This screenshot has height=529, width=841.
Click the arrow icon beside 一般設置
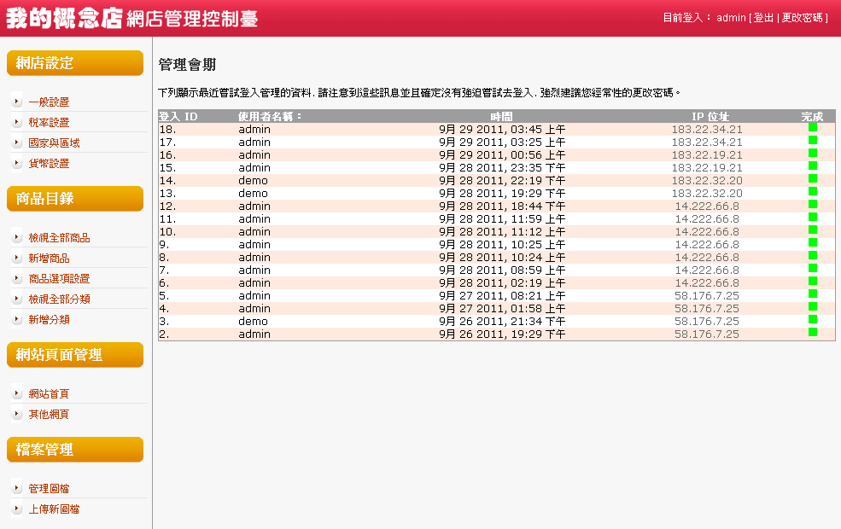[17, 102]
